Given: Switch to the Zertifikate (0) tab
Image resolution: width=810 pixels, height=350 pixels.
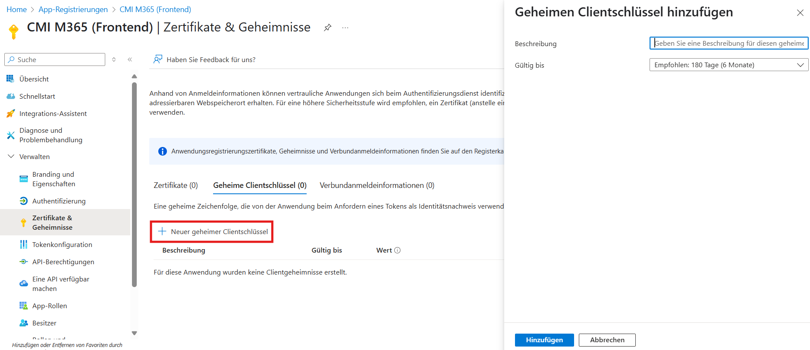Looking at the screenshot, I should point(176,185).
